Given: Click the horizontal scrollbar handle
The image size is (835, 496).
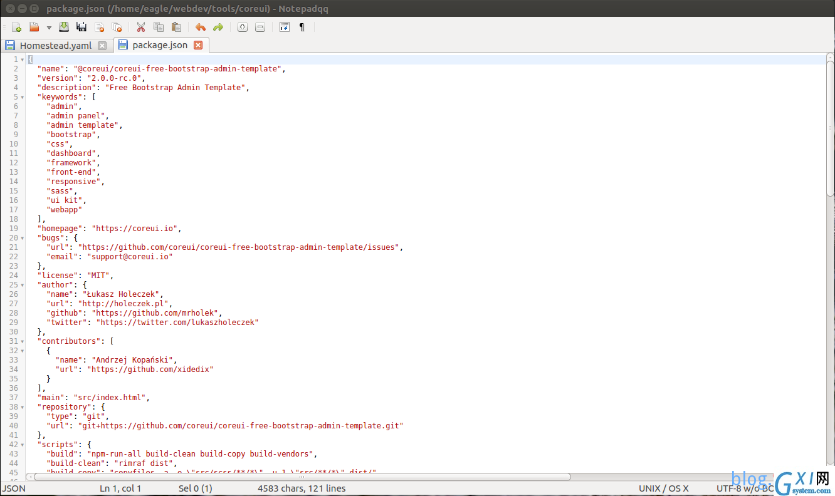Looking at the screenshot, I should 302,477.
